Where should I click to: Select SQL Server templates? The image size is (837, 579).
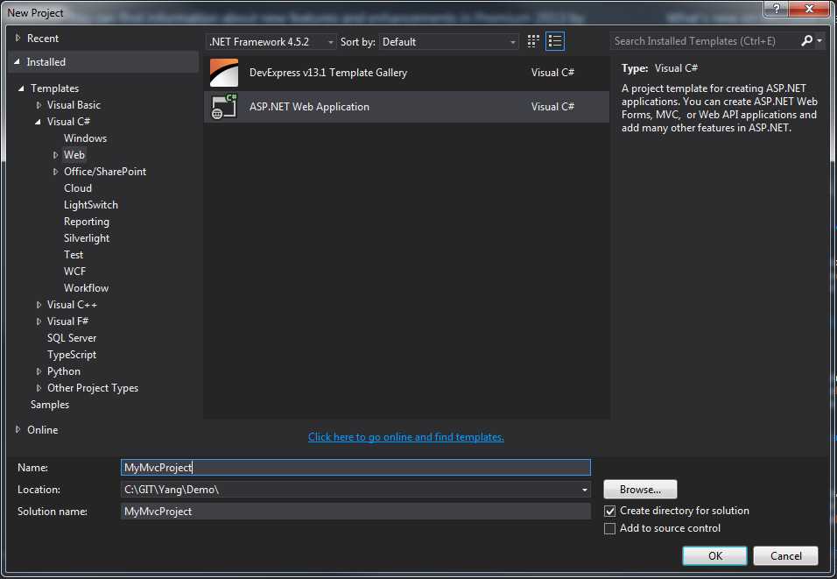(x=72, y=338)
